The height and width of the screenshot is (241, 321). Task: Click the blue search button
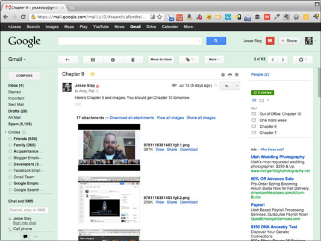point(216,41)
